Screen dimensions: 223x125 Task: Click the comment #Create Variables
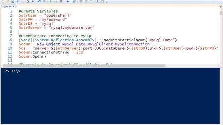click(x=38, y=11)
